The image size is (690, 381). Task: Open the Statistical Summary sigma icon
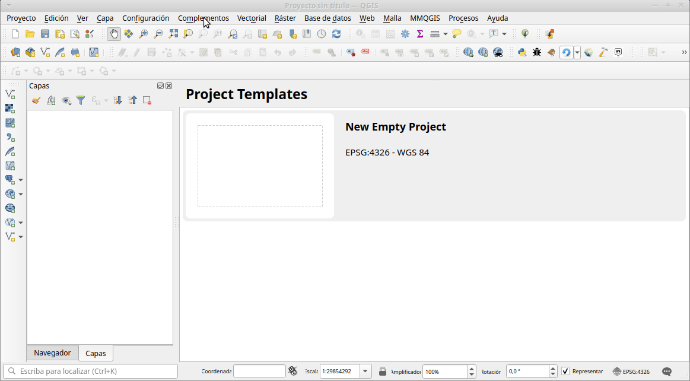(420, 34)
